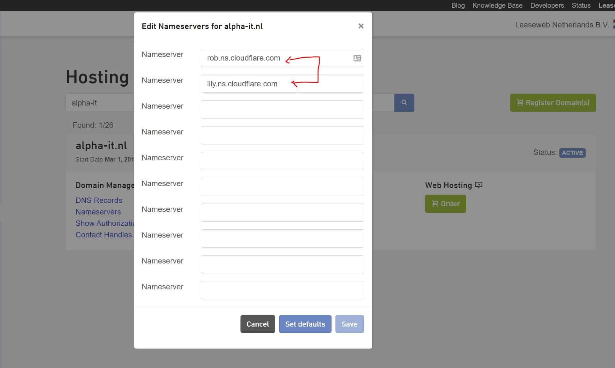Click the ACTIVE status badge
Screen dimensions: 615x368
[x=572, y=153]
